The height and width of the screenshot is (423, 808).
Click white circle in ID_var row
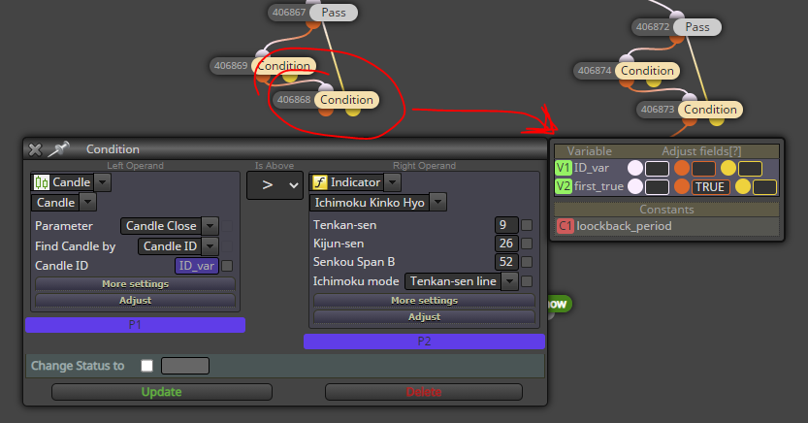tap(635, 168)
